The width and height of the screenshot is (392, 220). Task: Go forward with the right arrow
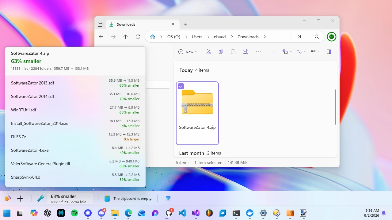tap(113, 37)
